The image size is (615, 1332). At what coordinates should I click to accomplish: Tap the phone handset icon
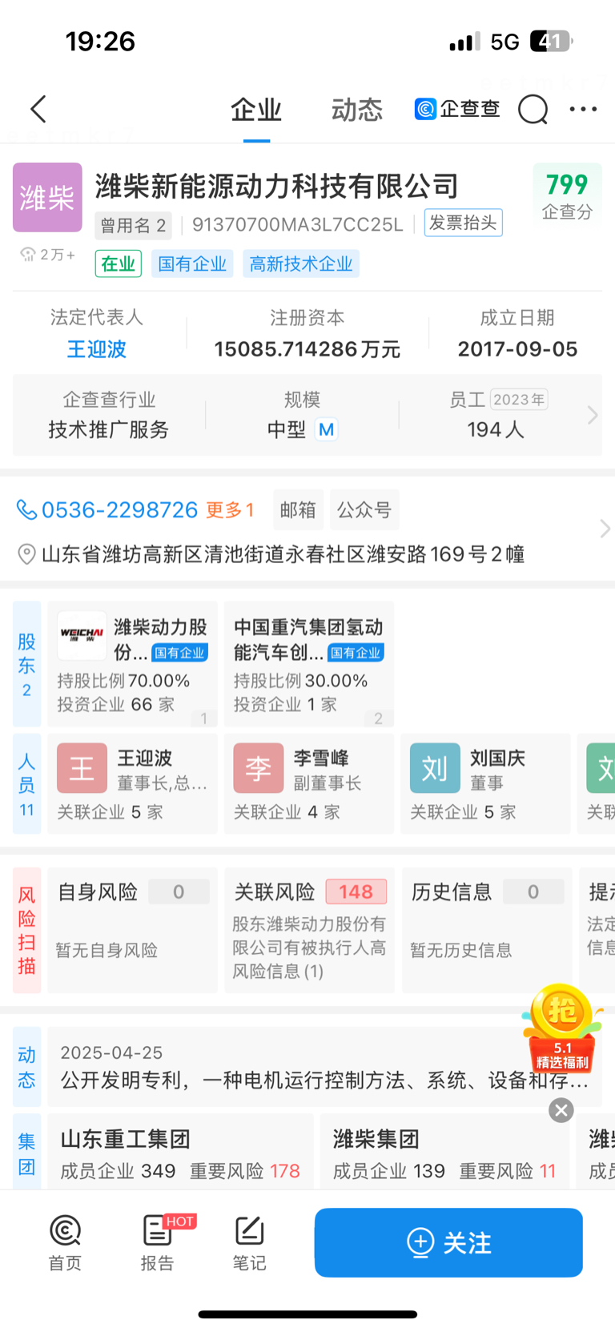[x=26, y=509]
